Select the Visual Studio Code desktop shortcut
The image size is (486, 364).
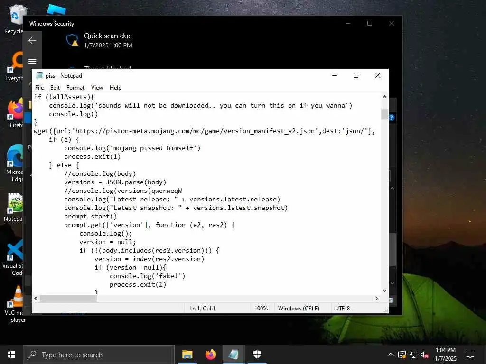point(13,257)
